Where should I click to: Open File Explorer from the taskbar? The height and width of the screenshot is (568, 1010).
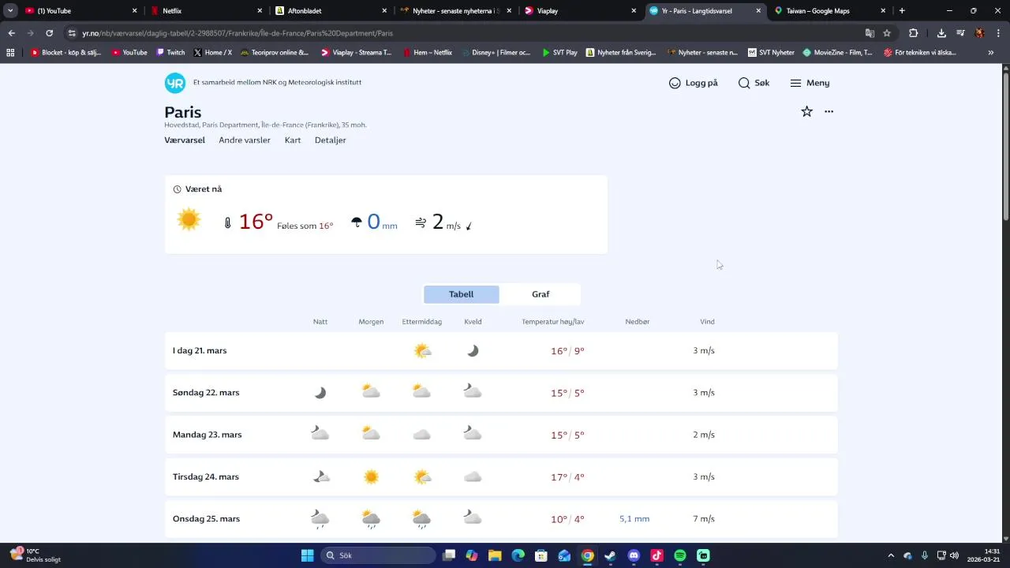495,555
